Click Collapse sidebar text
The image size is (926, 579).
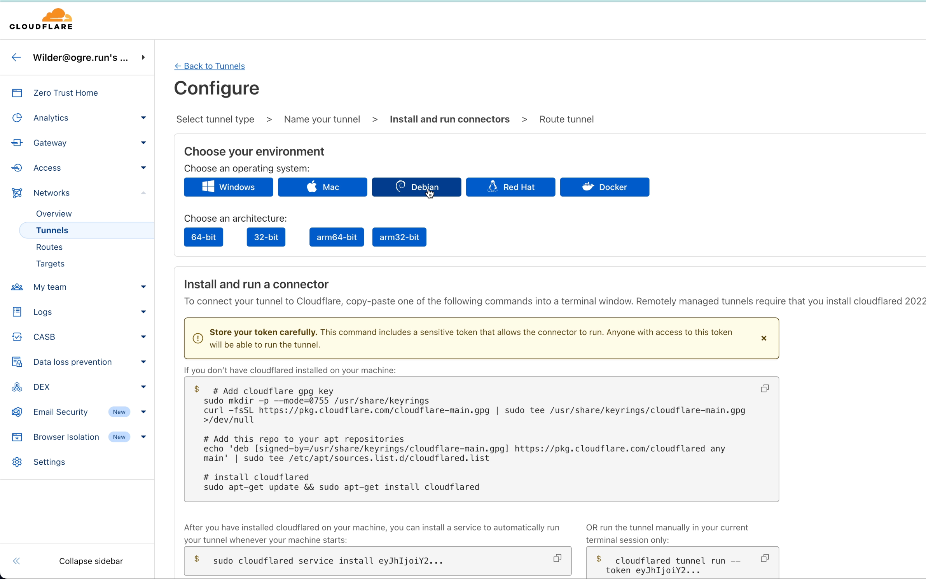click(91, 561)
